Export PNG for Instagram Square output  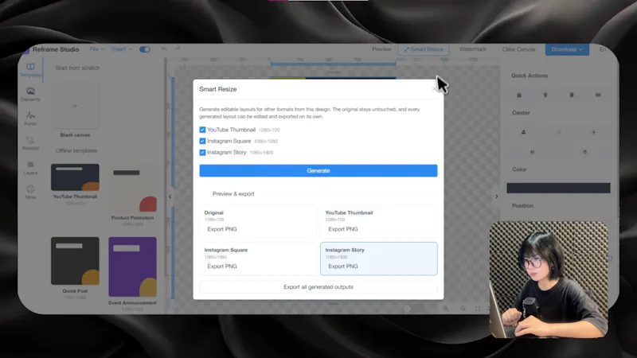pos(222,267)
